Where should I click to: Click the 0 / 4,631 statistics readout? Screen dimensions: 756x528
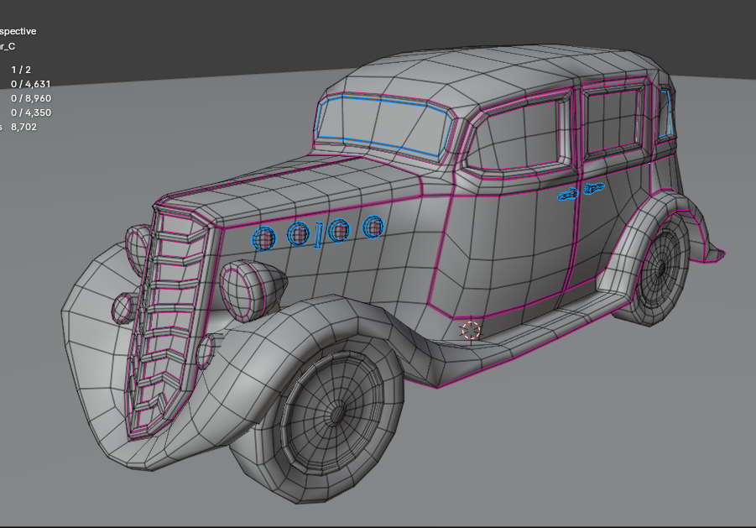[x=31, y=84]
